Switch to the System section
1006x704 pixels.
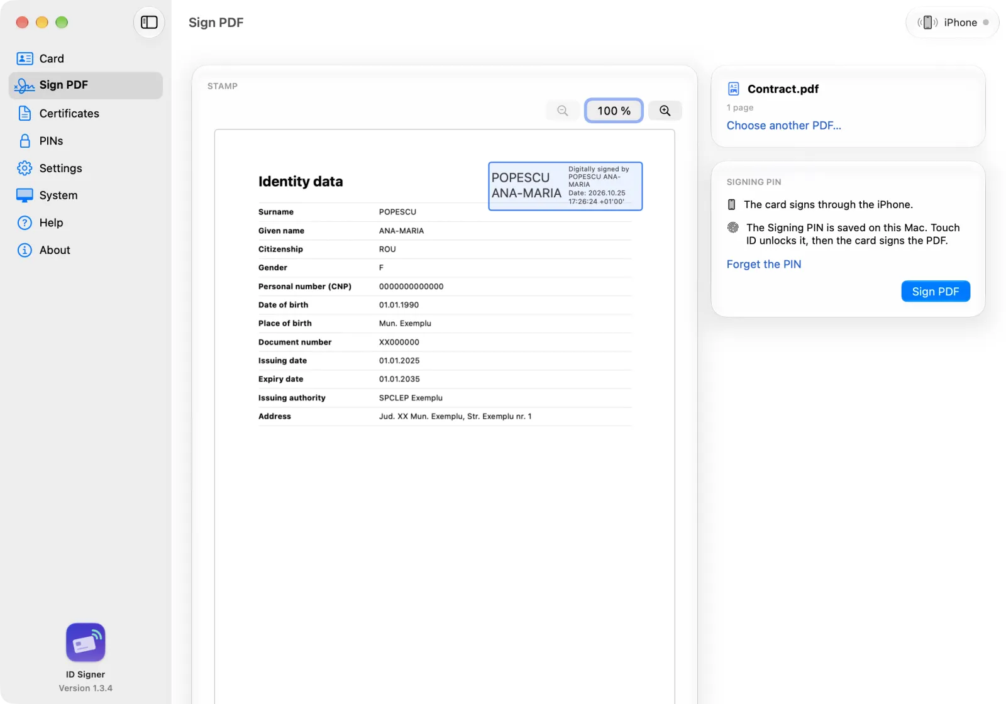coord(86,195)
